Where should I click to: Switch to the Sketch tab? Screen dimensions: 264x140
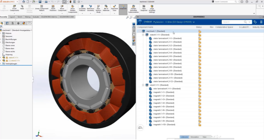pyautogui.click(x=20, y=17)
